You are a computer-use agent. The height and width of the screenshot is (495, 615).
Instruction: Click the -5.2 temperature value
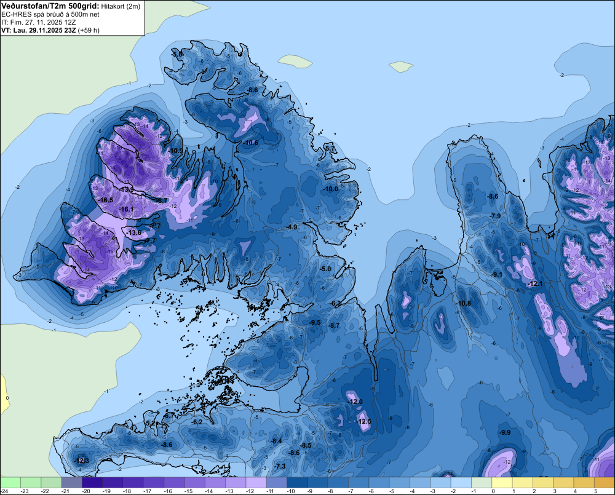(150, 423)
